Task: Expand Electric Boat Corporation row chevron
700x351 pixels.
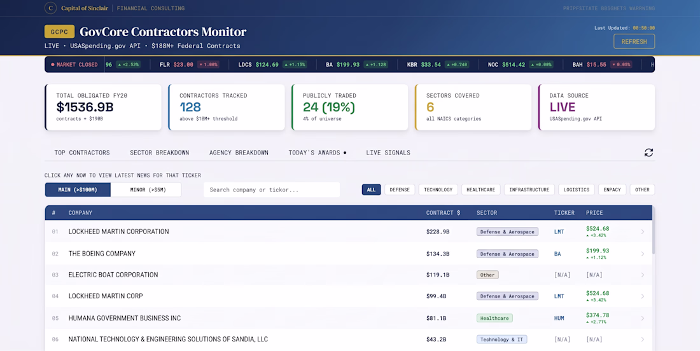Action: [x=643, y=275]
